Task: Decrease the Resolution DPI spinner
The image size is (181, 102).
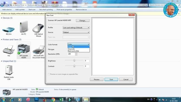Action: tap(76, 55)
